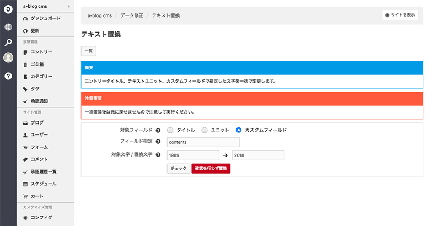Viewport: 430px width, 226px height.
Task: Click the フォーム icon
Action: pos(25,147)
